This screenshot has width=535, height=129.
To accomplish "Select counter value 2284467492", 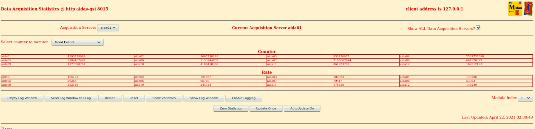I will pos(76,60).
